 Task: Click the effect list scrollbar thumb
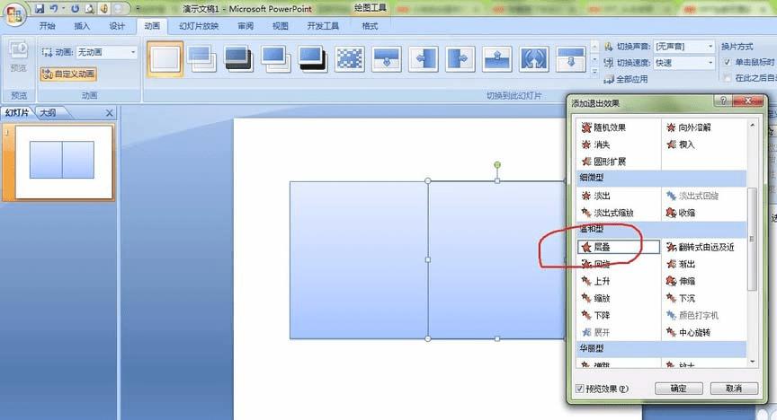pyautogui.click(x=752, y=239)
